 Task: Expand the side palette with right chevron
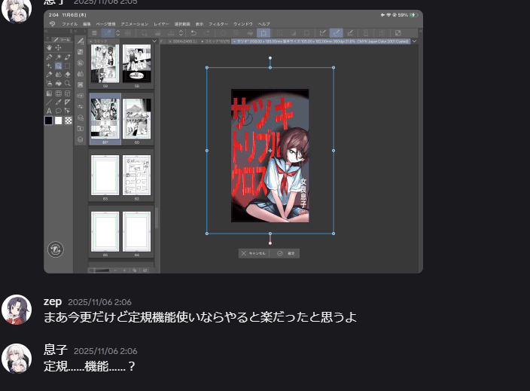85,31
